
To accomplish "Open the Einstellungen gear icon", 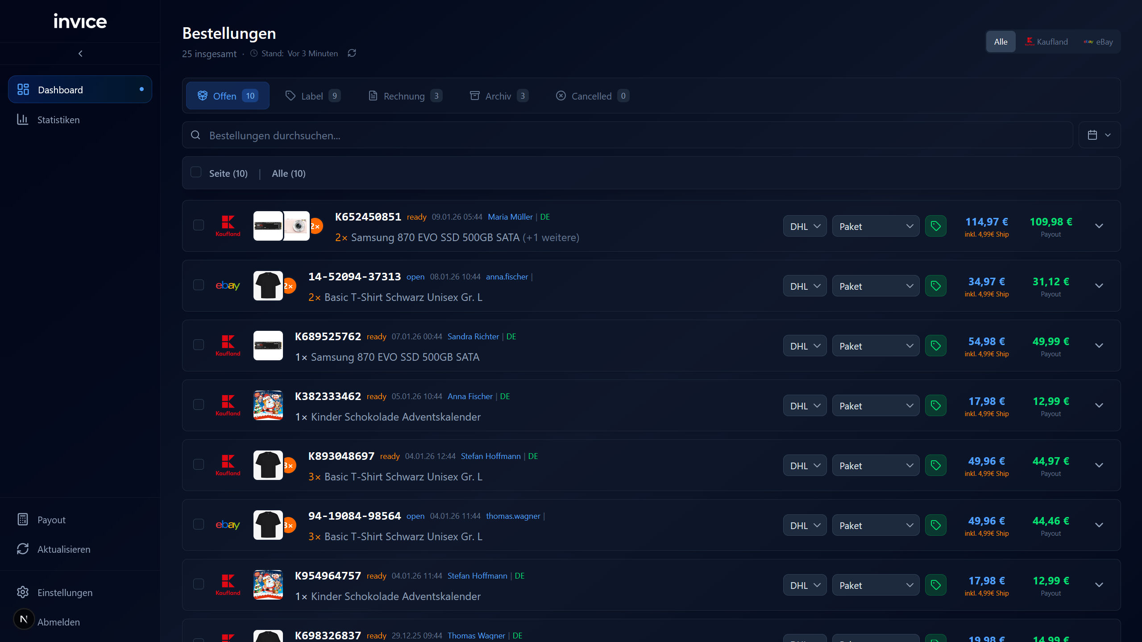I will [22, 592].
